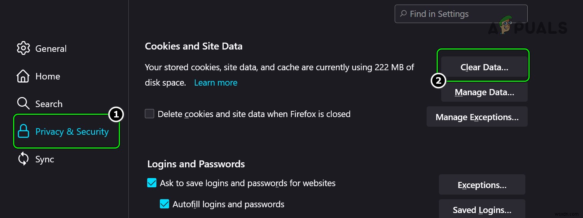Click the Search magnifier icon in sidebar
583x218 pixels.
point(23,104)
